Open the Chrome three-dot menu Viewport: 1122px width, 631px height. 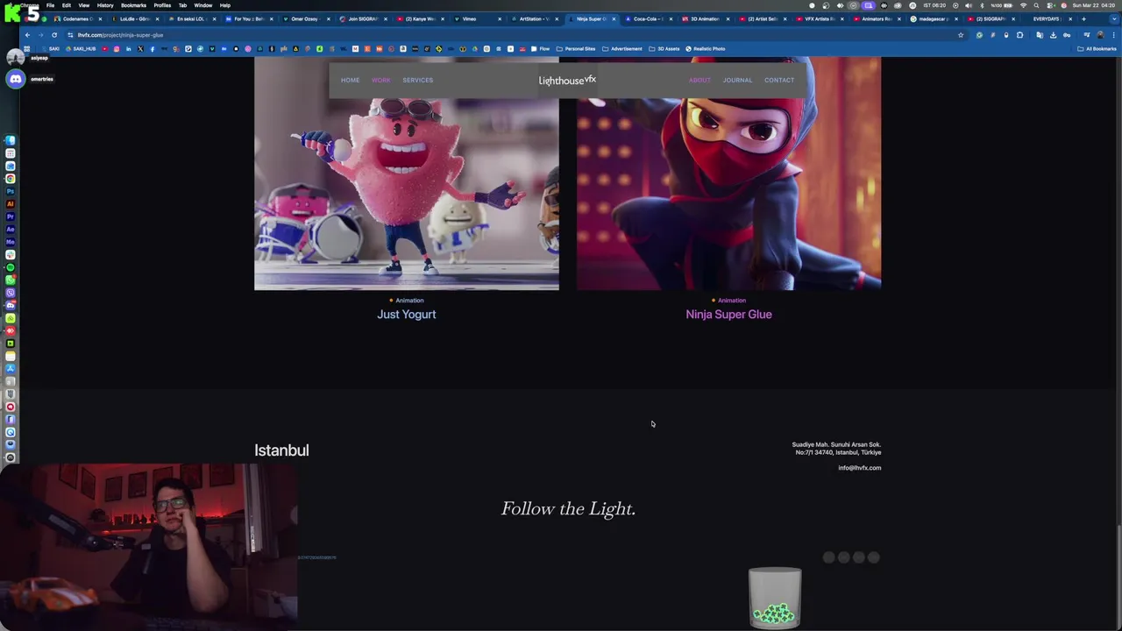pos(1114,35)
